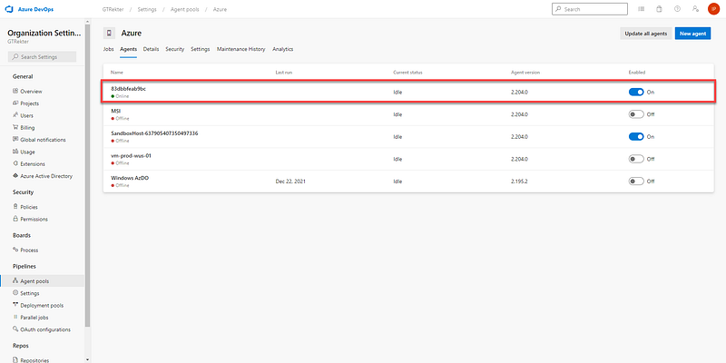The height and width of the screenshot is (363, 726).
Task: Click the Deployment pools icon
Action: 15,305
